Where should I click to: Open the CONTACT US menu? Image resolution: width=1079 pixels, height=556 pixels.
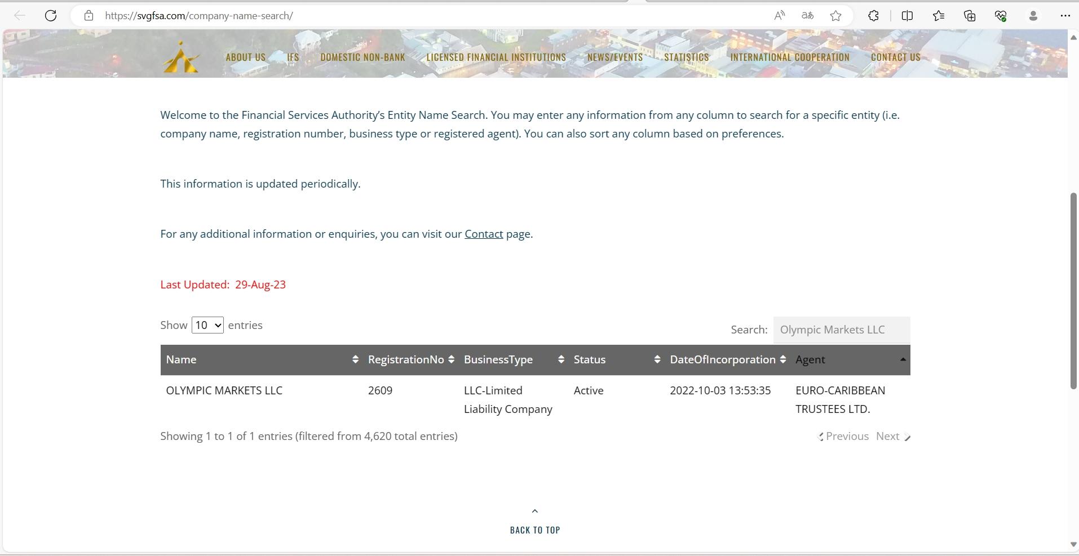point(896,57)
